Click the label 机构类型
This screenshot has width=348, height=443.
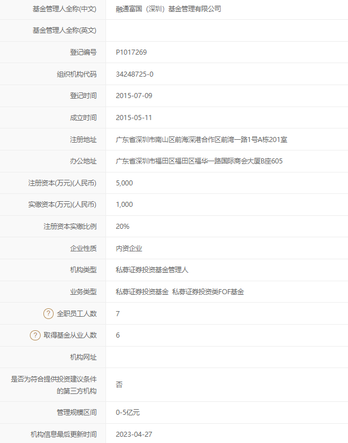tap(83, 270)
